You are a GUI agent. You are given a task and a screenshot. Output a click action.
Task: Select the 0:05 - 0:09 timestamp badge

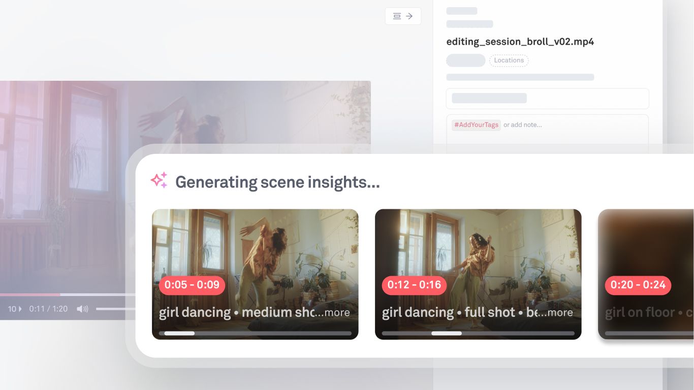[192, 285]
